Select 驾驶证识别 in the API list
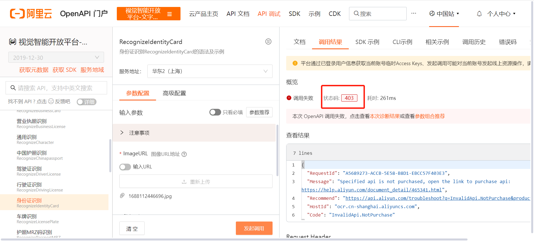Viewport: 534px width, 241px height. 39,171
